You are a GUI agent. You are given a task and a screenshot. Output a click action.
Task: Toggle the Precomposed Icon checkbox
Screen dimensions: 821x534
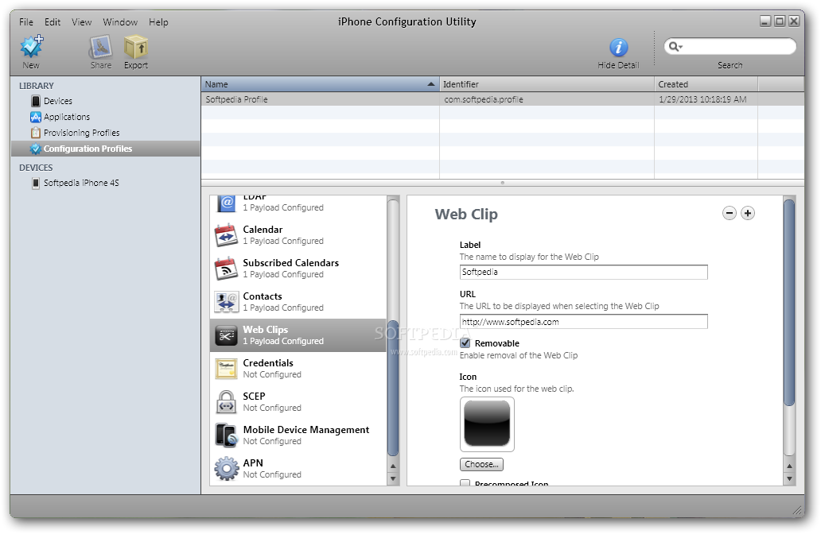click(465, 482)
